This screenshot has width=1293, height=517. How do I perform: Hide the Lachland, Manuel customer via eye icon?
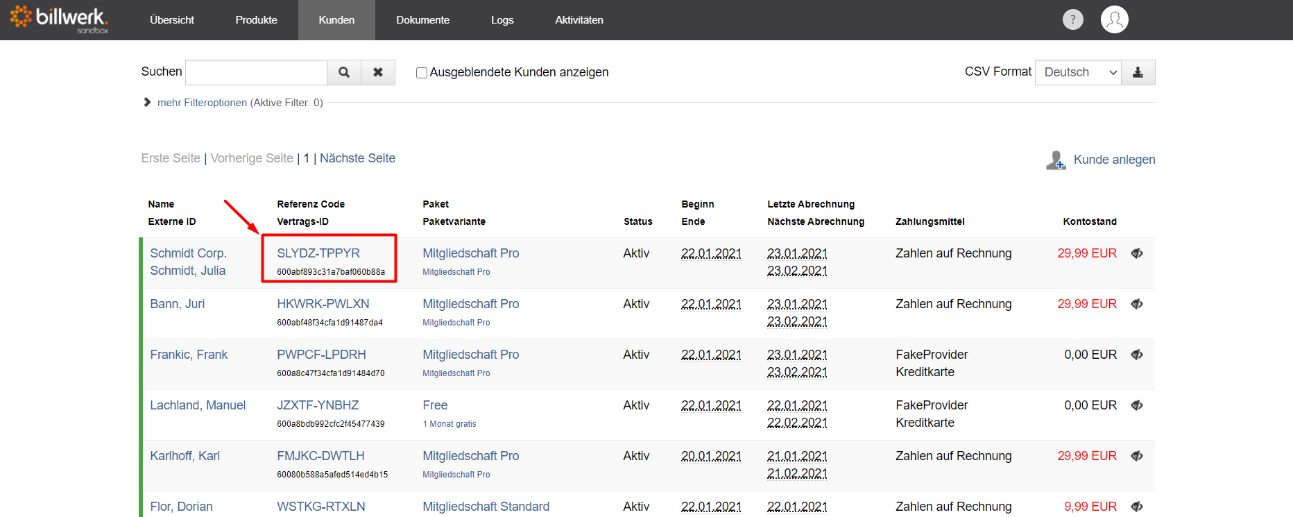pyautogui.click(x=1137, y=405)
